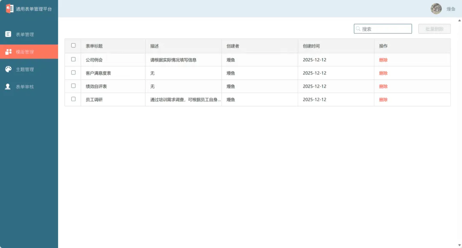Click the 批量删除 button
The image size is (462, 248).
tap(434, 29)
